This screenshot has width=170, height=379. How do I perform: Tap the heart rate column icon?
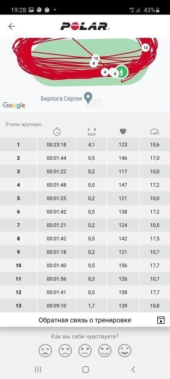point(123,132)
